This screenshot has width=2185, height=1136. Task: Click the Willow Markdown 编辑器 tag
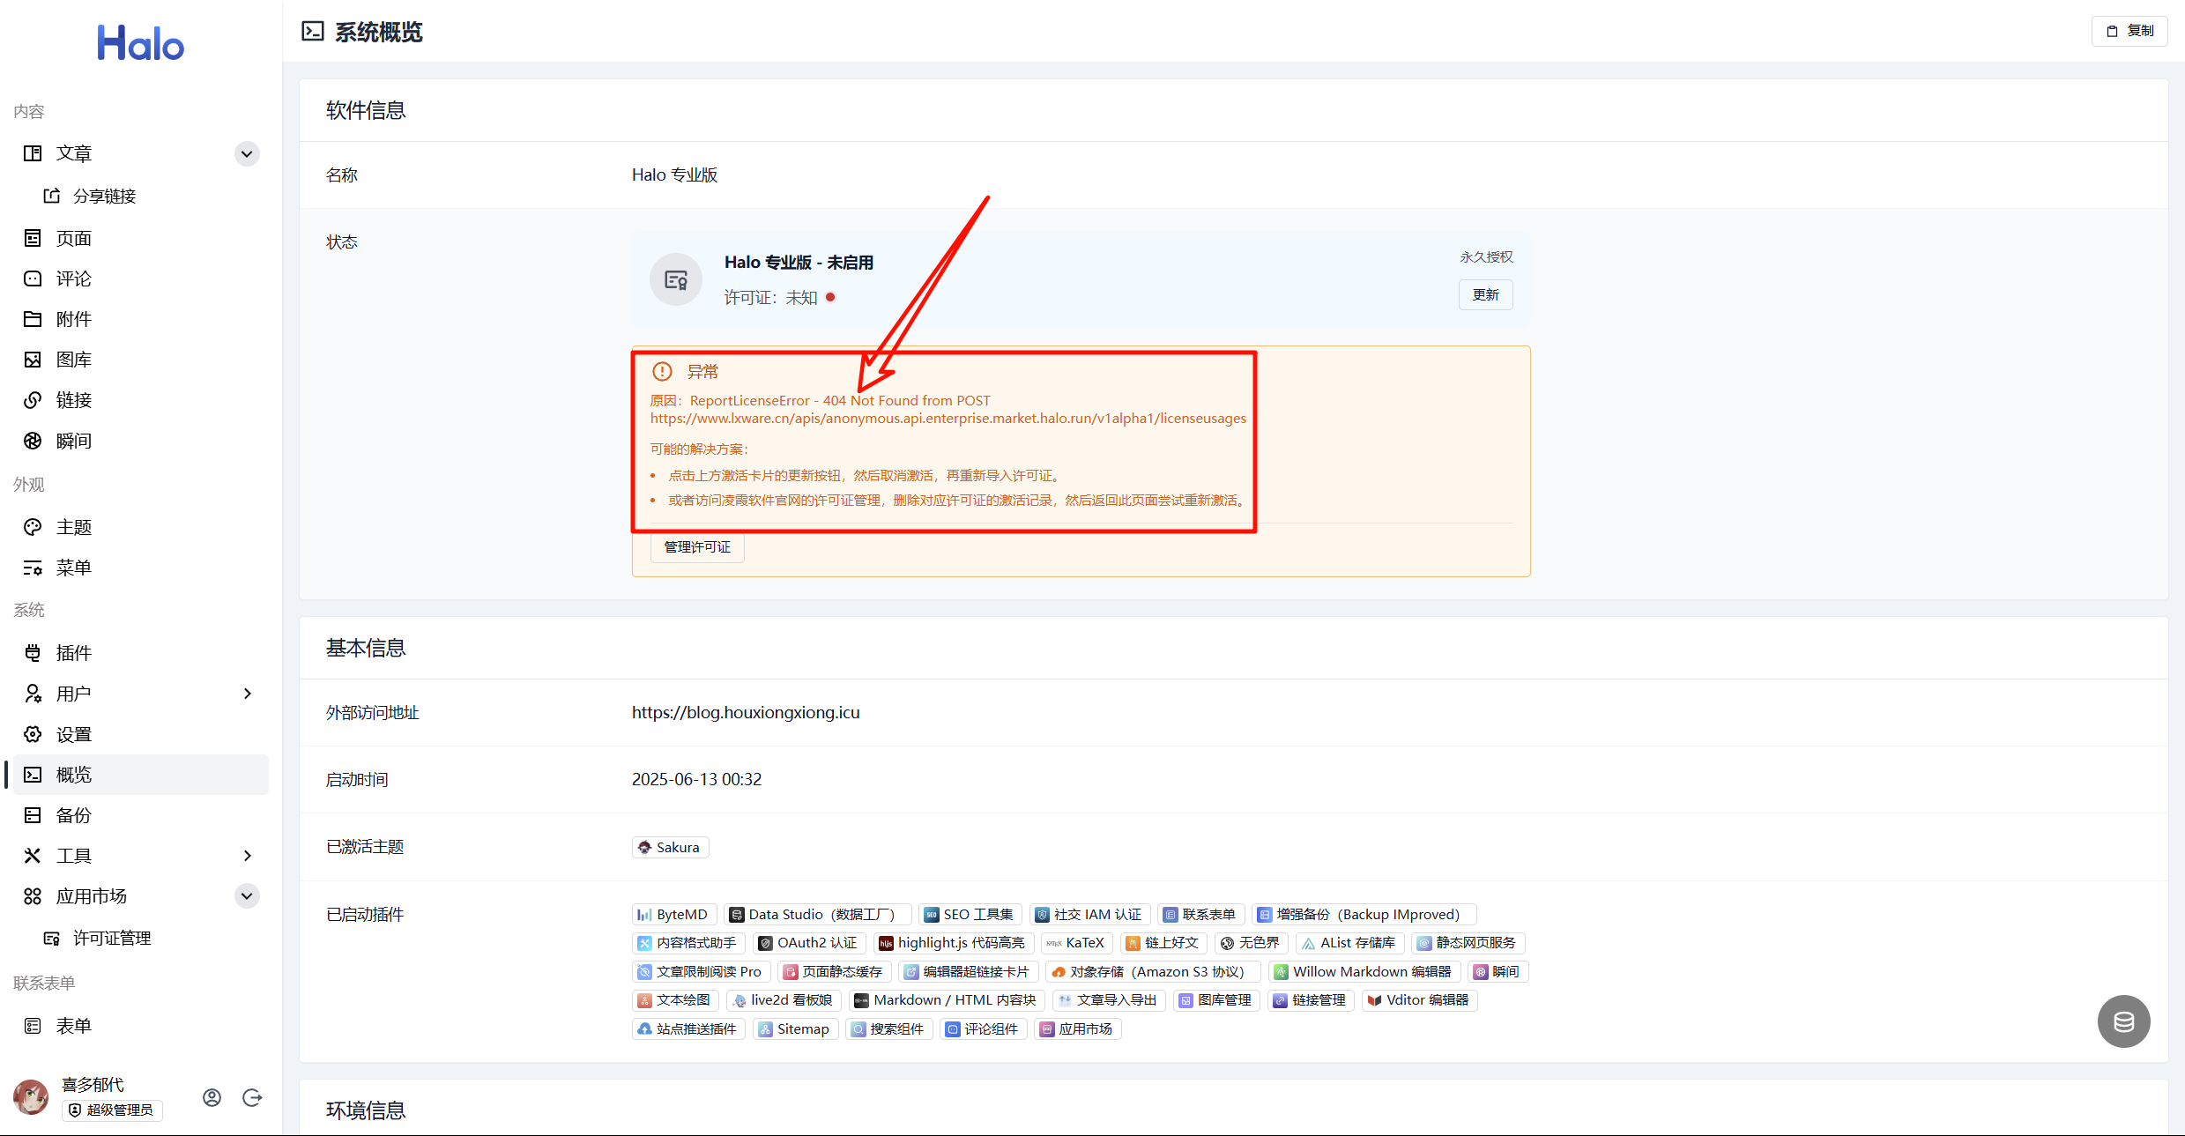point(1364,972)
